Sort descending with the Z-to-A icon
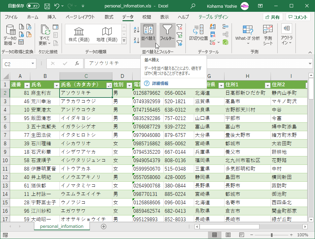The height and width of the screenshot is (239, 315). click(136, 40)
